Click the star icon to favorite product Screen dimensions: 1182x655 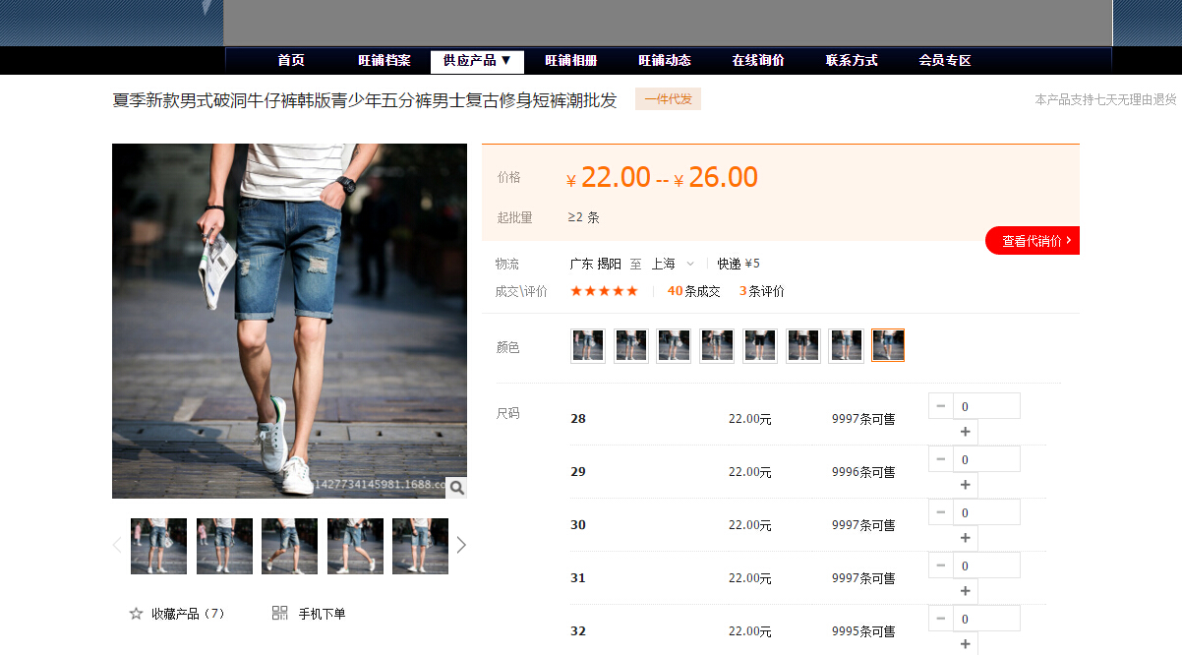coord(136,614)
